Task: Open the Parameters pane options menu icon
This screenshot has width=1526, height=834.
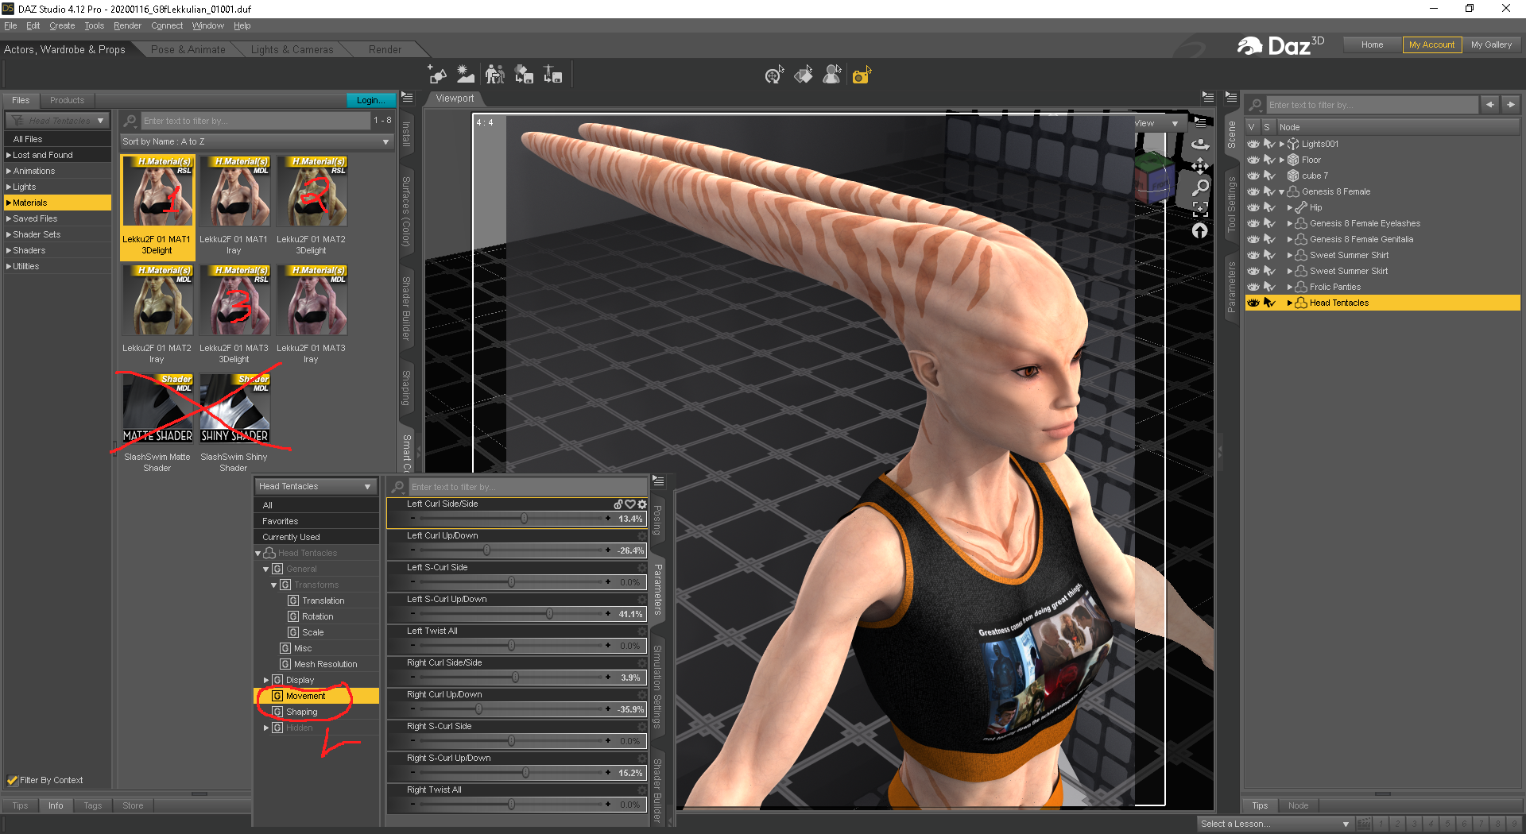Action: (658, 481)
